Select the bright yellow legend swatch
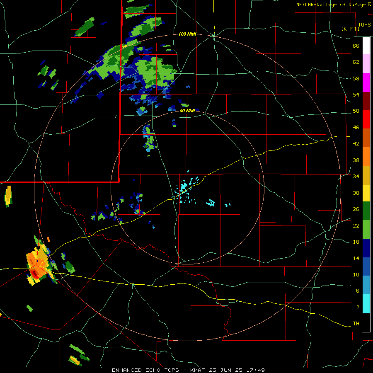The image size is (373, 373). tap(366, 193)
